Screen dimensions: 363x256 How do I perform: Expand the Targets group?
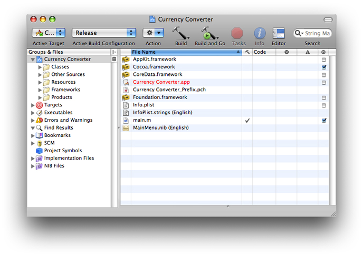tap(33, 105)
